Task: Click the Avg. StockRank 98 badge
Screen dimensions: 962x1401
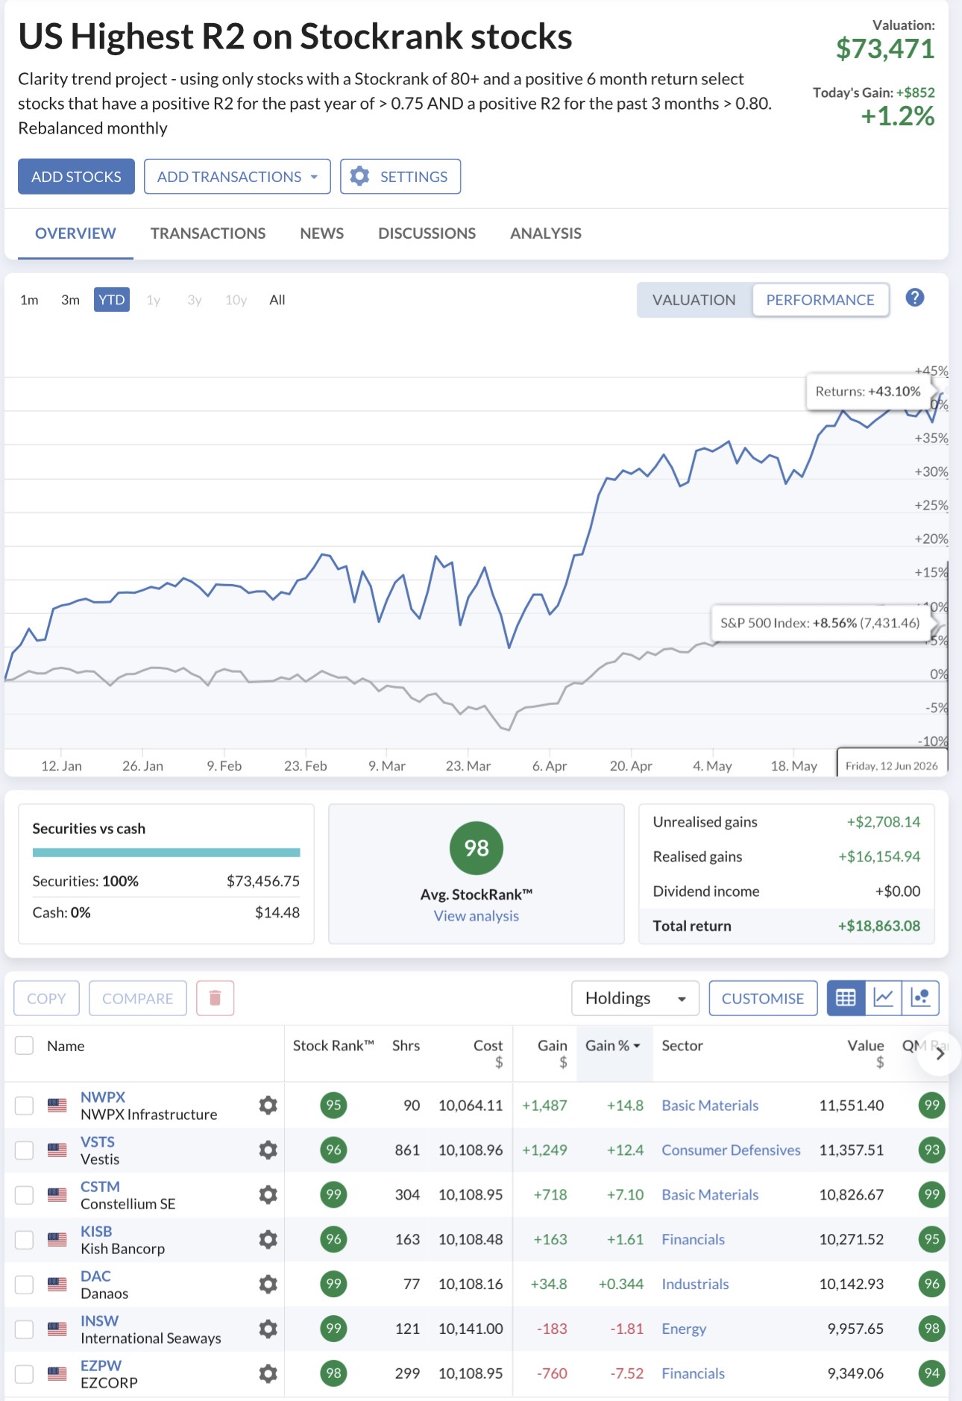Action: [x=477, y=848]
